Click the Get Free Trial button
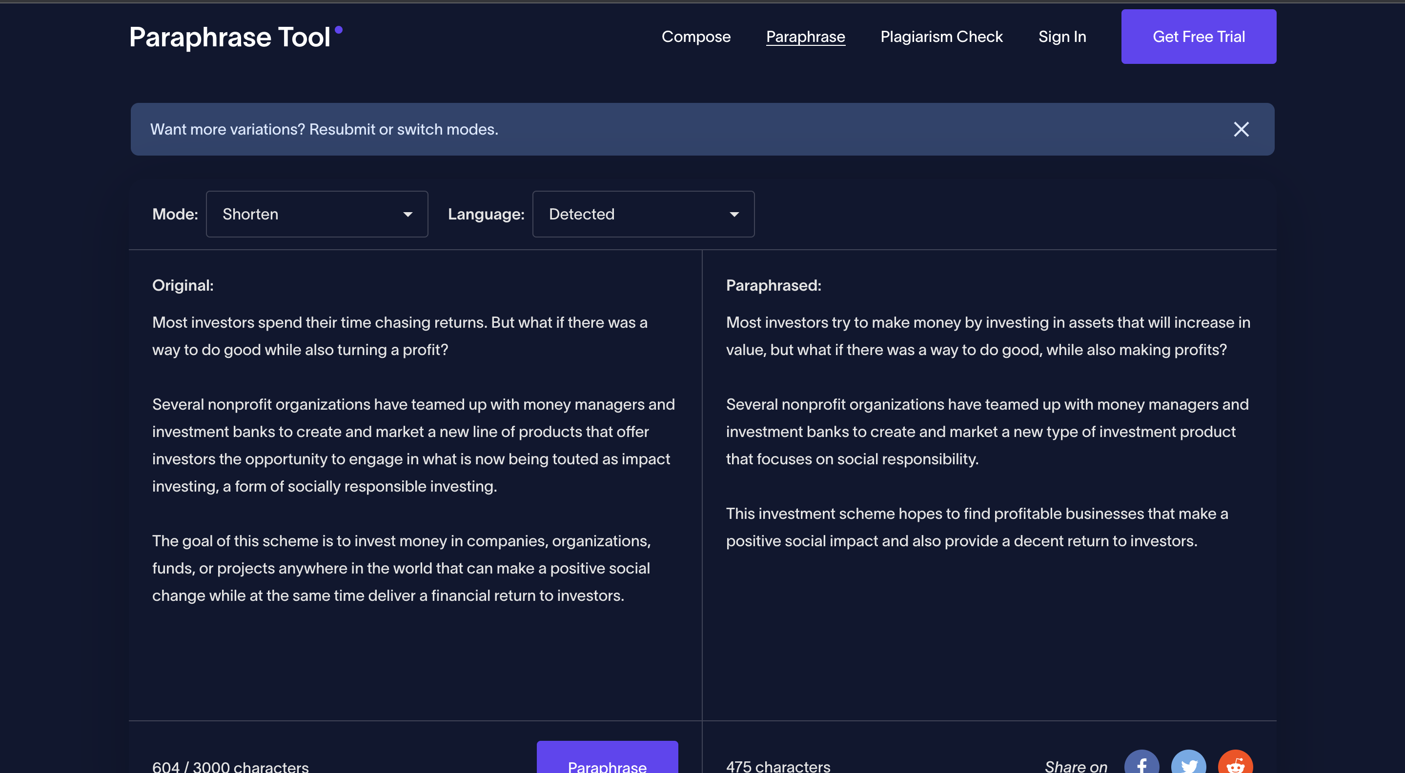 1199,37
